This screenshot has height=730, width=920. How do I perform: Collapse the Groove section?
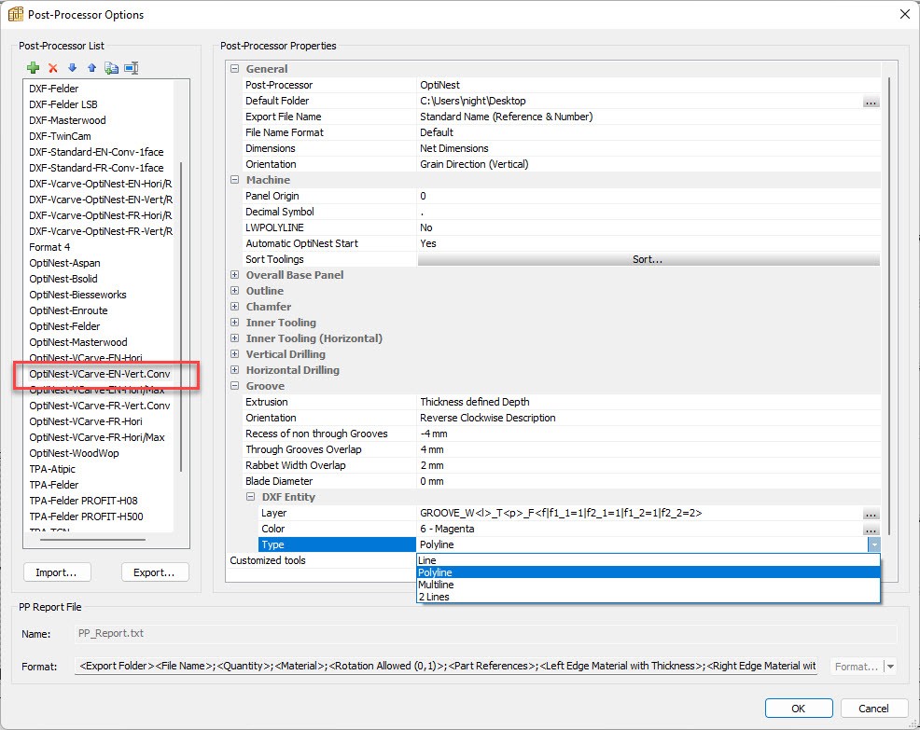[235, 386]
